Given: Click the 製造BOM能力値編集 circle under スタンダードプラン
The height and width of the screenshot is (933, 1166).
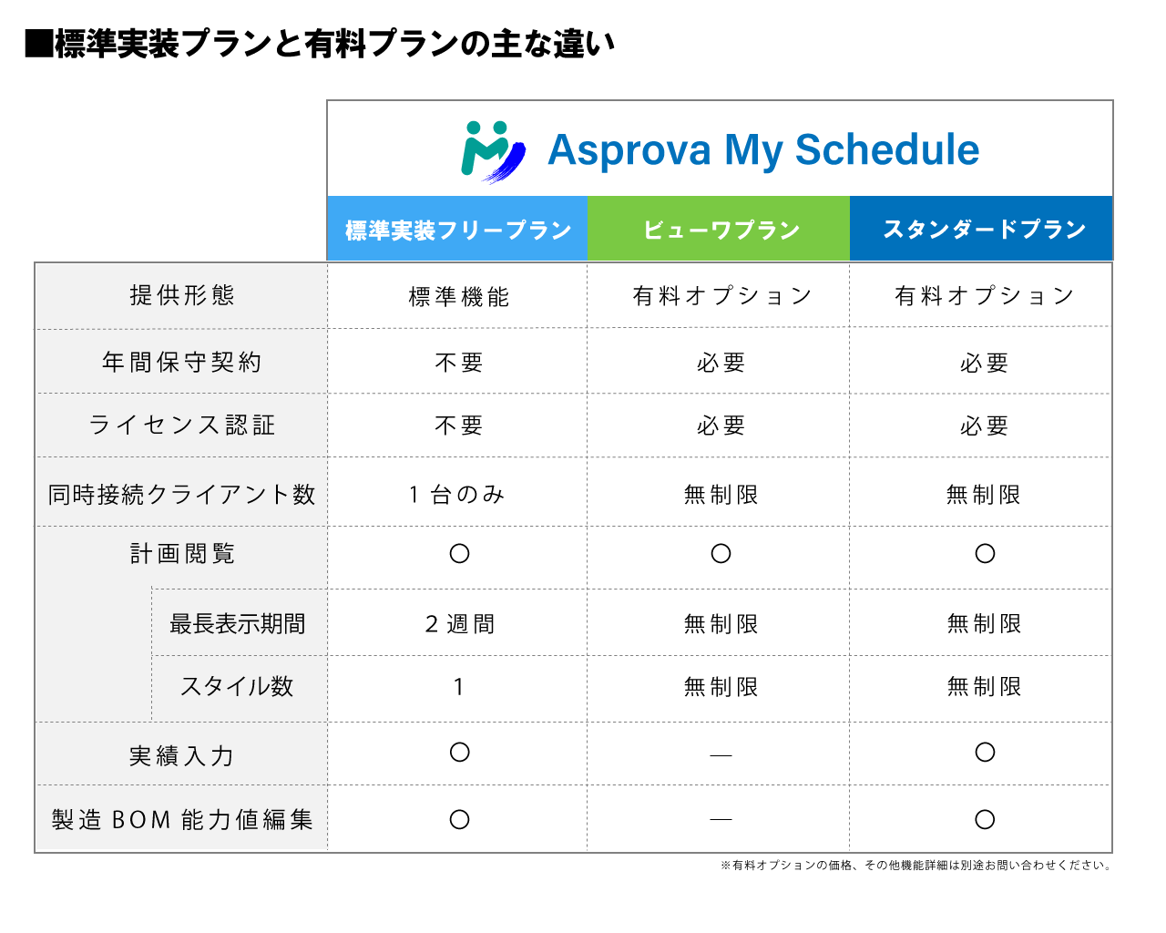Looking at the screenshot, I should click(985, 820).
